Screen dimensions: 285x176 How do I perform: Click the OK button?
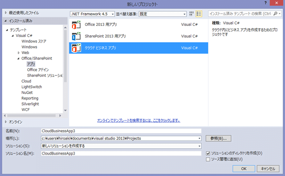(244, 169)
